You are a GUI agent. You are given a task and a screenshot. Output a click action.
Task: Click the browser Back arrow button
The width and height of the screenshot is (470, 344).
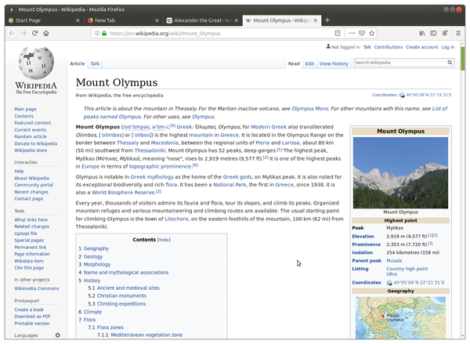point(12,33)
